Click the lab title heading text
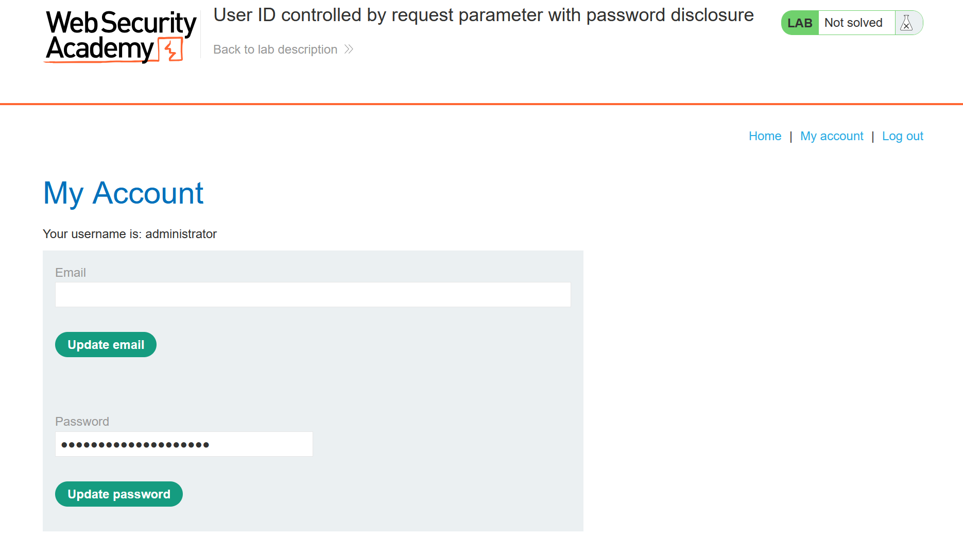Image resolution: width=963 pixels, height=552 pixels. point(483,15)
